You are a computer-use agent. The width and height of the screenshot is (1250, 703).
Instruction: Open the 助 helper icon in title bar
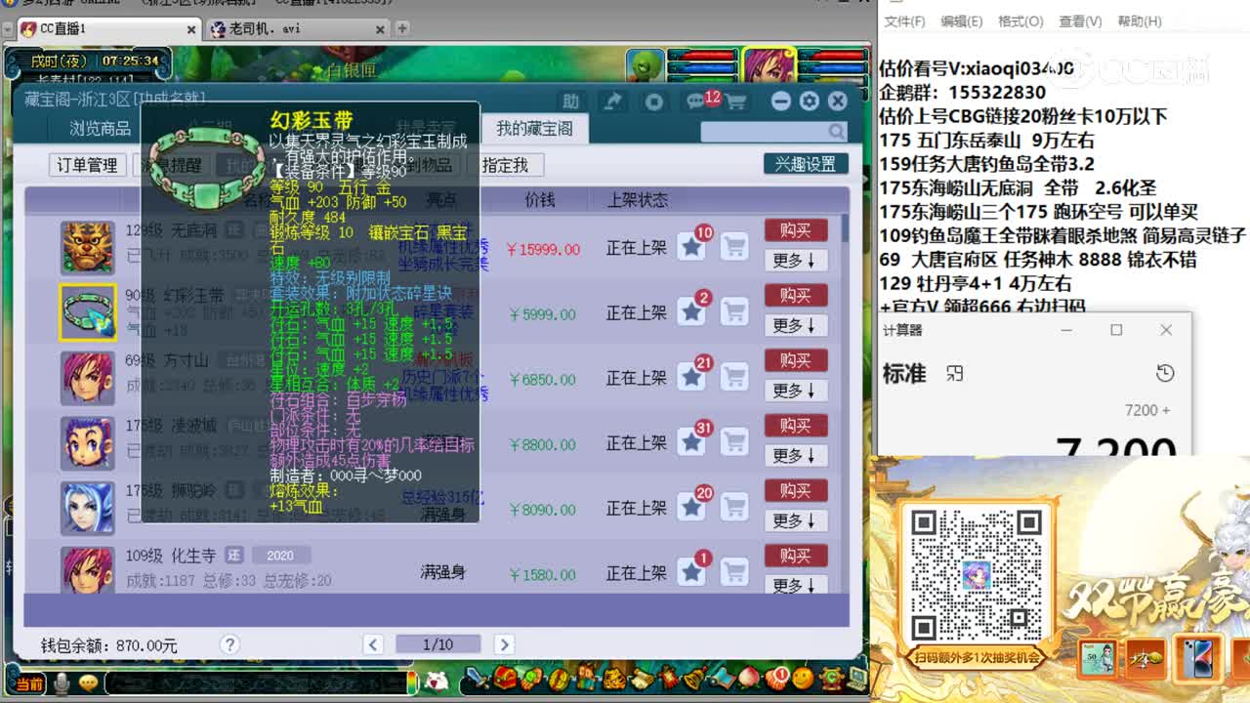pos(570,102)
